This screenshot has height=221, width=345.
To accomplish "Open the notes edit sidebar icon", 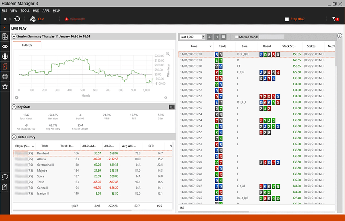I will tap(5, 187).
